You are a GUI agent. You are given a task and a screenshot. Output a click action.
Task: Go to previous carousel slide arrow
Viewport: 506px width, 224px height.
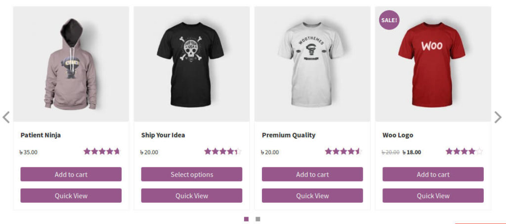tap(6, 117)
